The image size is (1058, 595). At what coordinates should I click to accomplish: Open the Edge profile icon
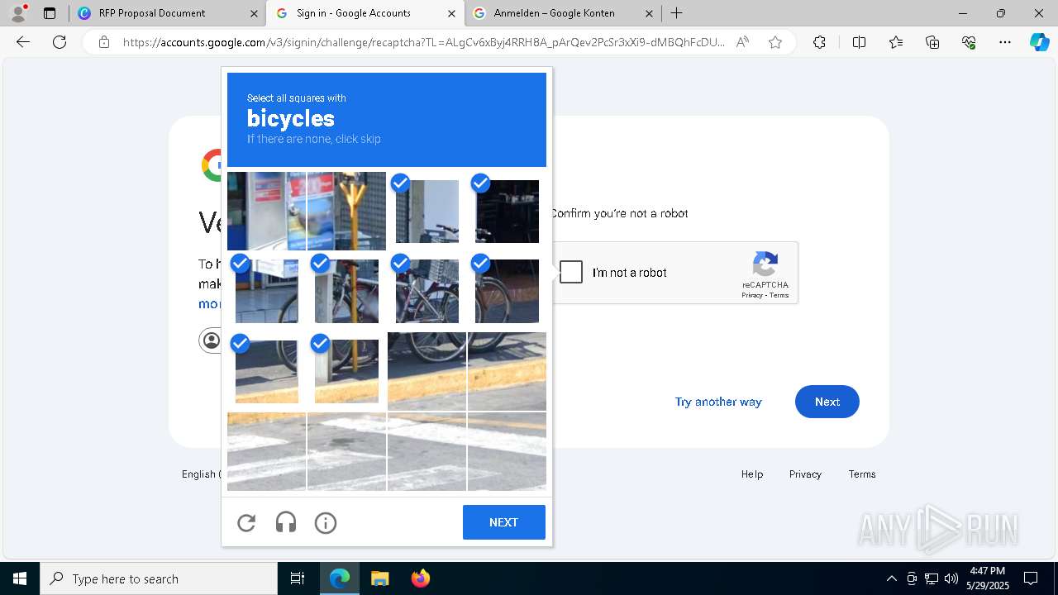point(18,13)
